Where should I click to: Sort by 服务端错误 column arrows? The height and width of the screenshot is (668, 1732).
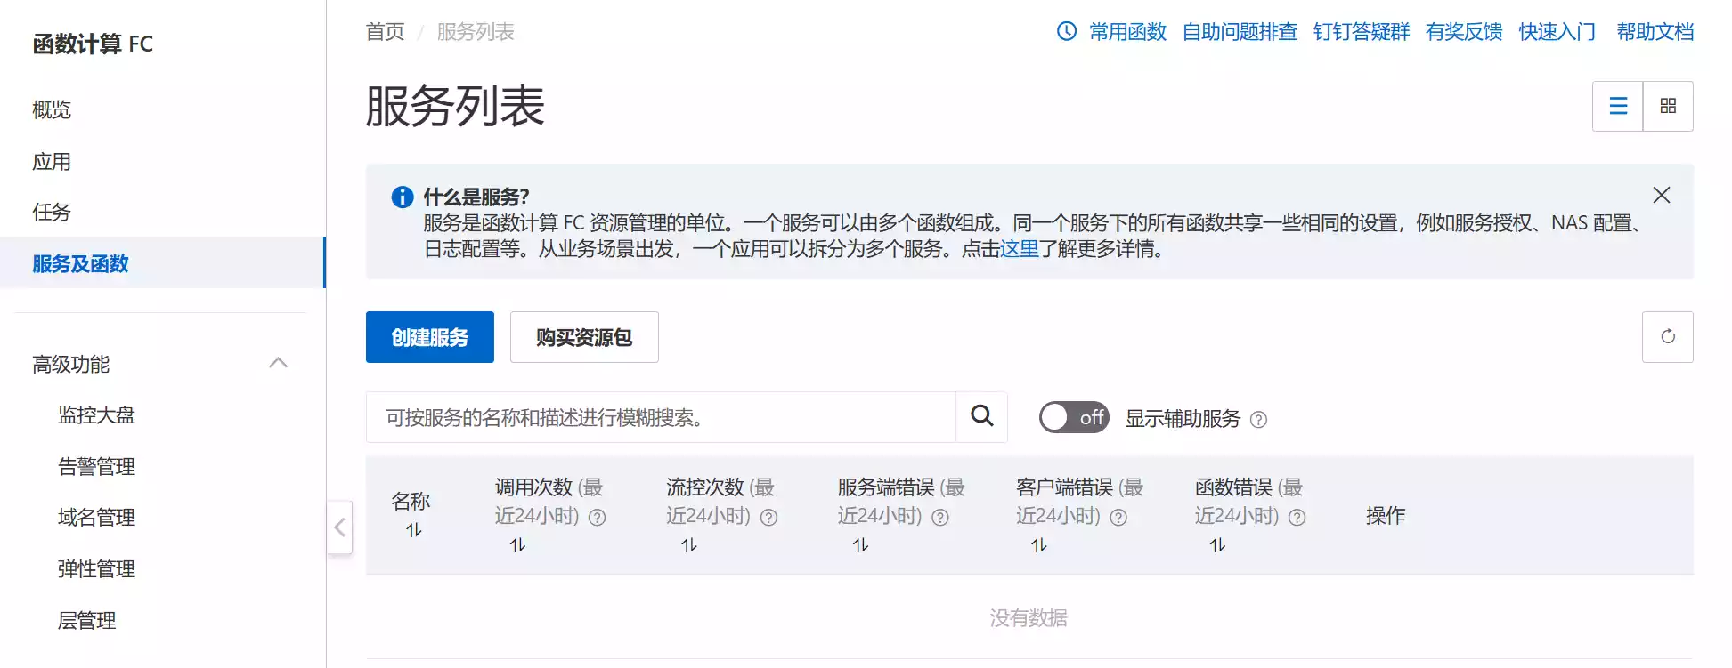click(x=860, y=545)
